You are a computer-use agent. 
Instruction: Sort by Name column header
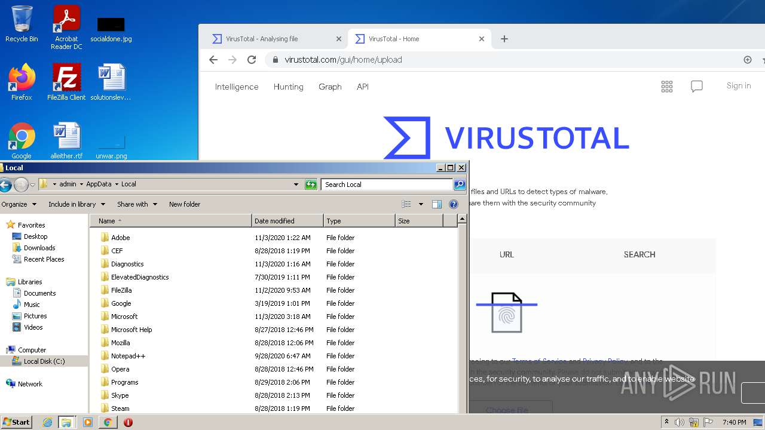click(x=171, y=221)
